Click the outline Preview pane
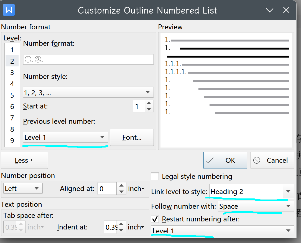 coord(226,91)
